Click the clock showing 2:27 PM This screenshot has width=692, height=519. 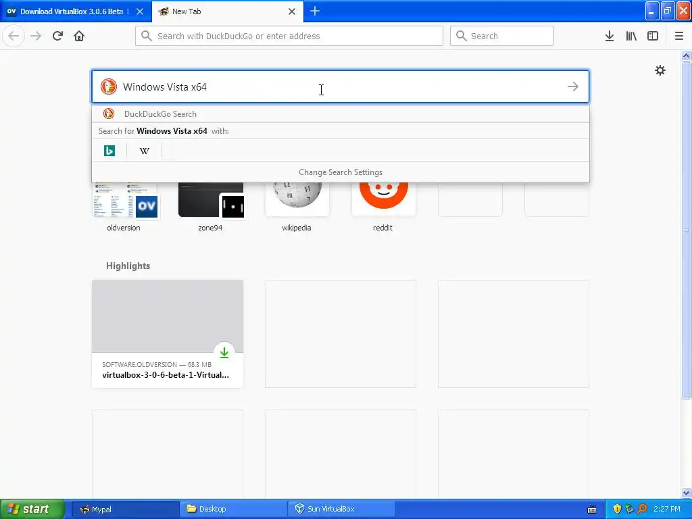click(667, 509)
